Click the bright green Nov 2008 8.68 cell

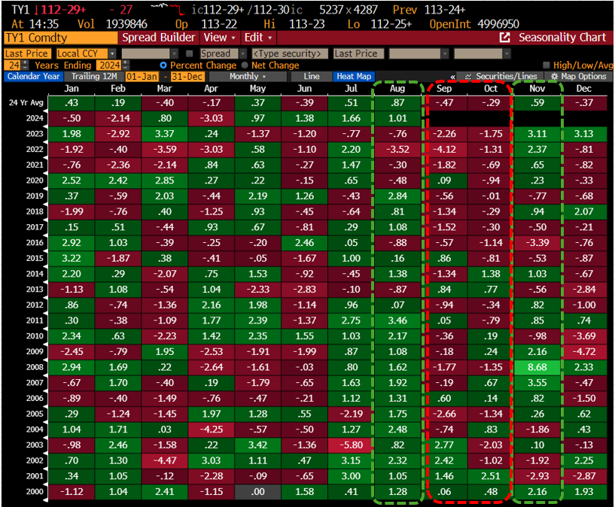click(x=538, y=369)
